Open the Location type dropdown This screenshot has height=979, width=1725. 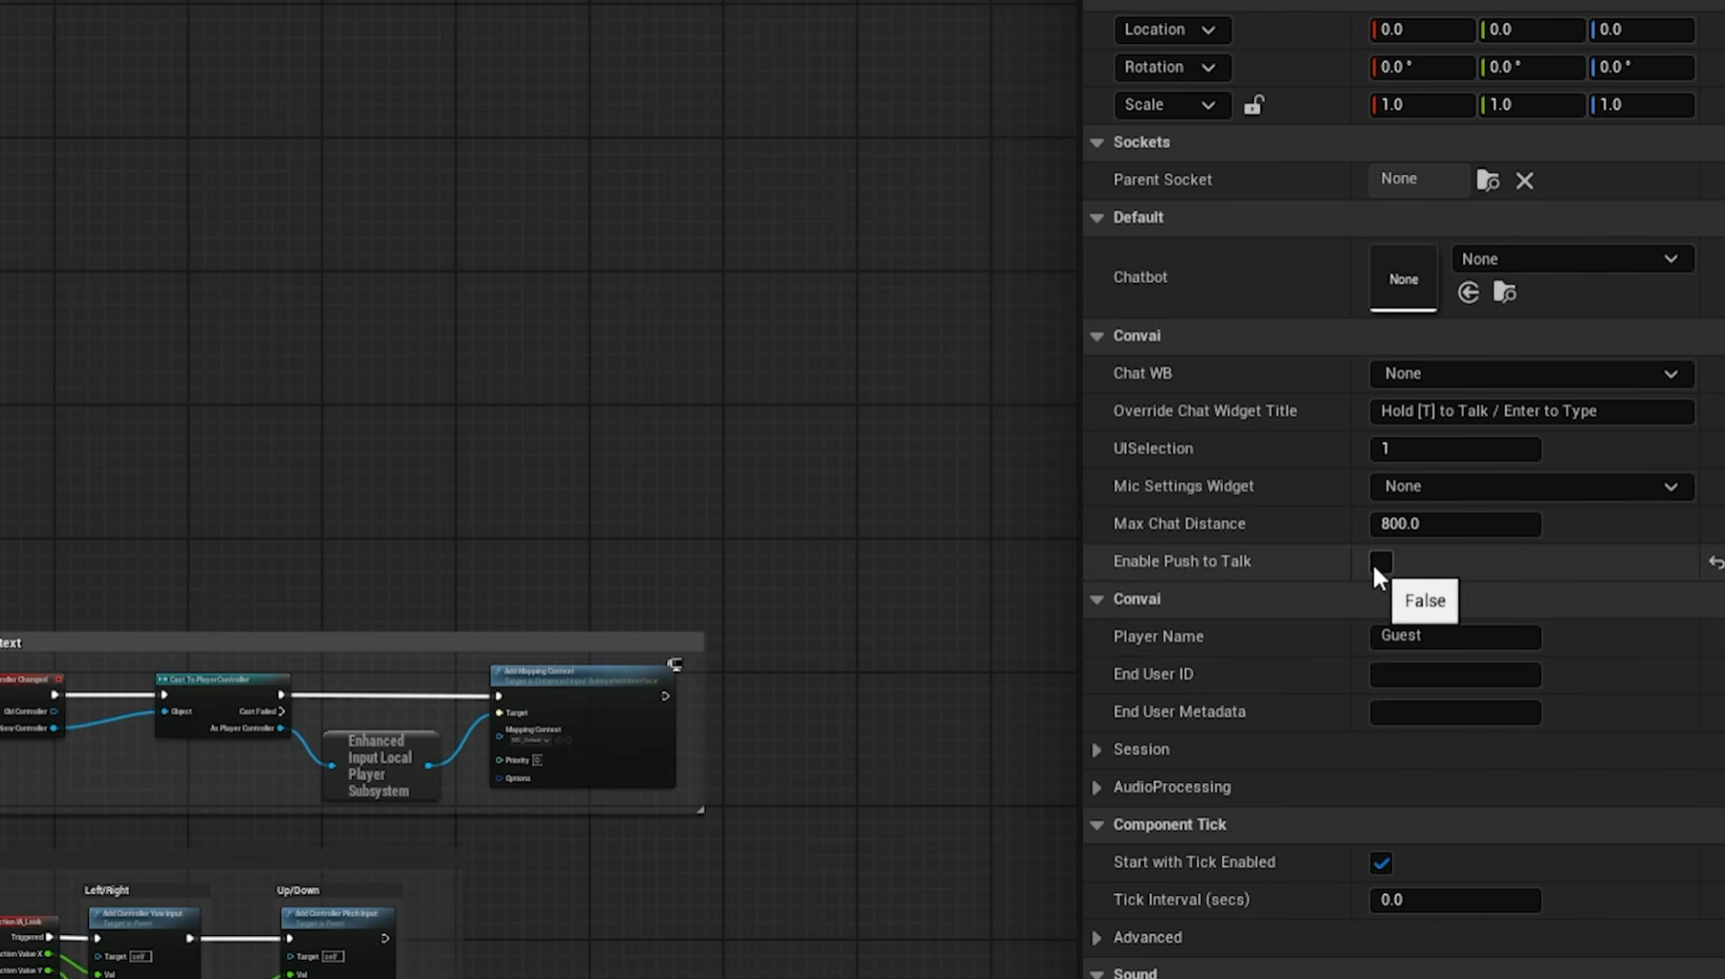click(1171, 30)
